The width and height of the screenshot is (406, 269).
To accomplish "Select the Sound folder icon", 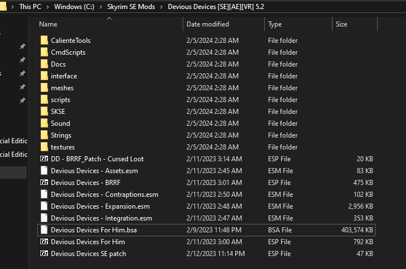I will point(44,124).
